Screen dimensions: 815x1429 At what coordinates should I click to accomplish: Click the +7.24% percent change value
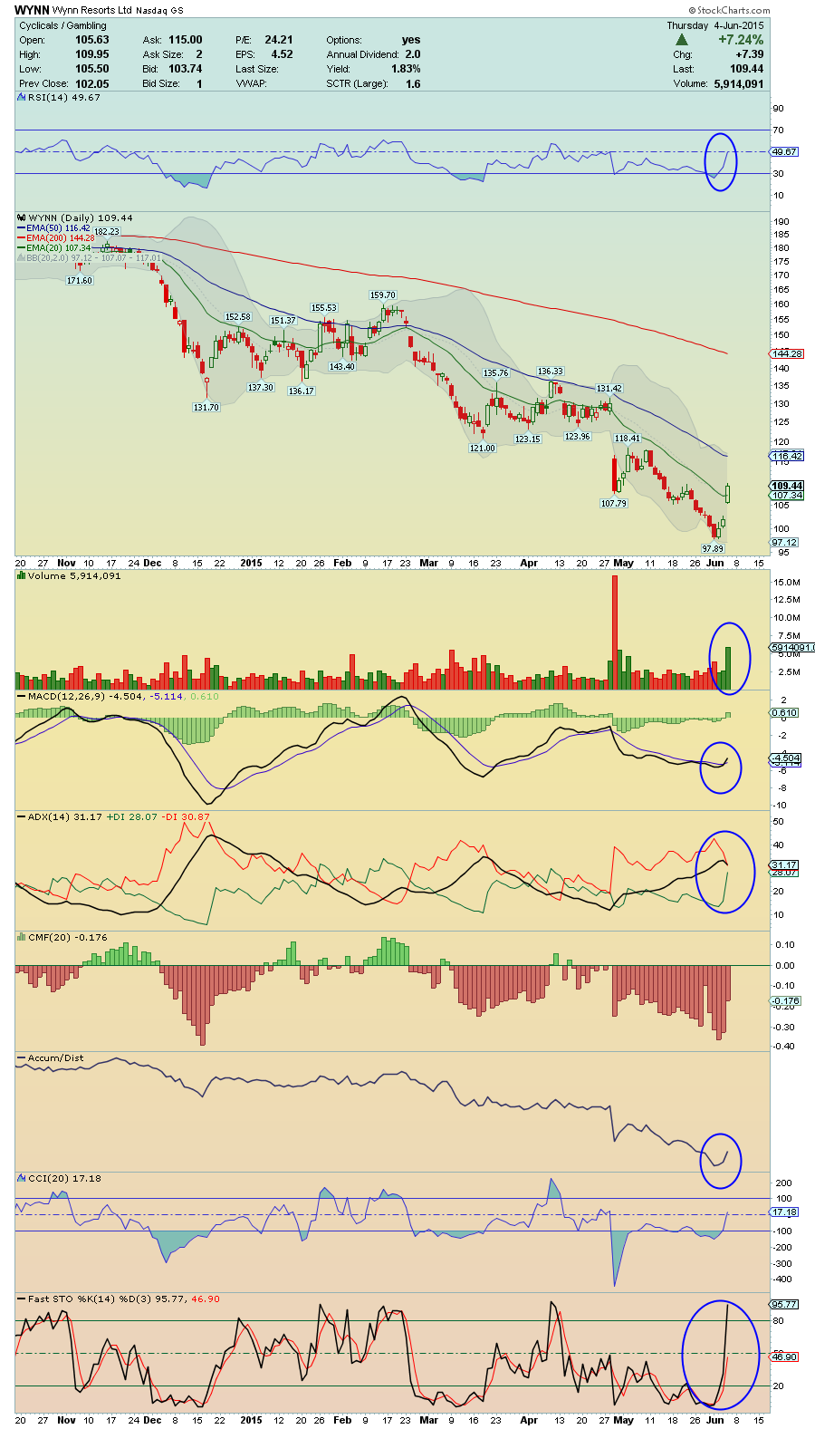(741, 40)
